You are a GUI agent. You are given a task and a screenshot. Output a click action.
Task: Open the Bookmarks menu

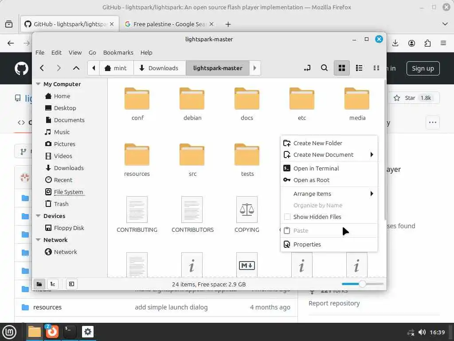(118, 52)
